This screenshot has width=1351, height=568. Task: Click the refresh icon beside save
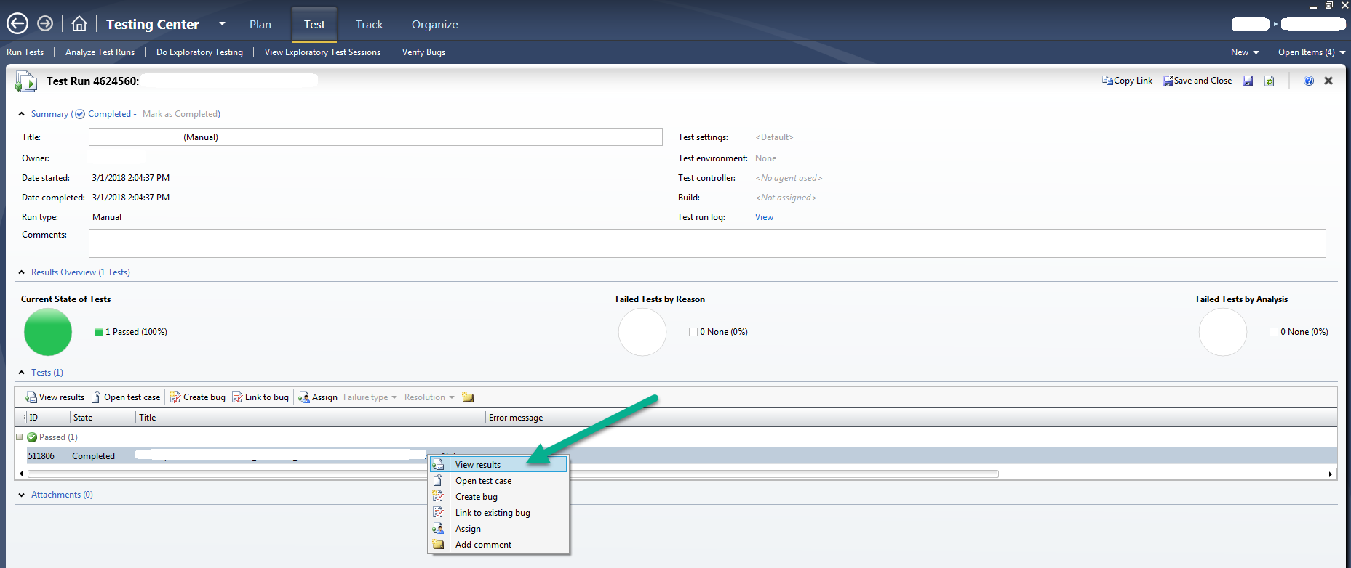pyautogui.click(x=1270, y=81)
